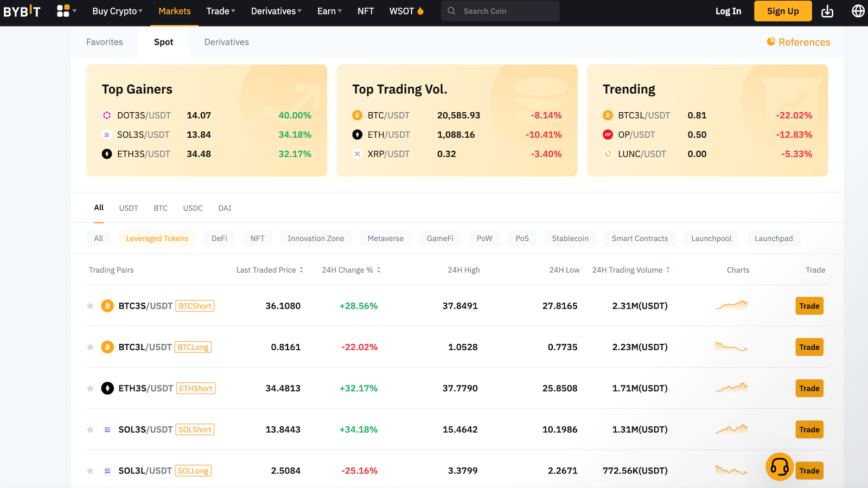The image size is (868, 488).
Task: Open the customer support headset icon
Action: tap(780, 467)
